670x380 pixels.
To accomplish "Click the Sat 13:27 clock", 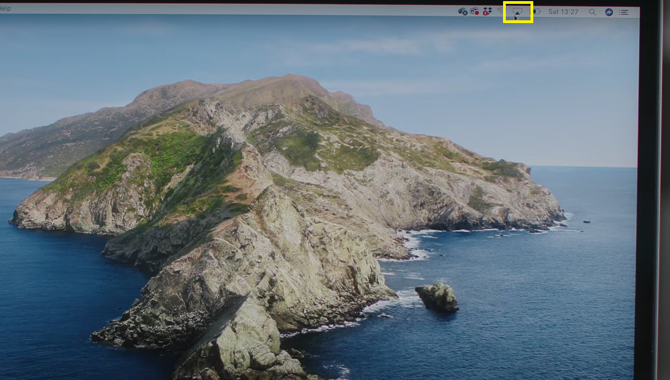I will point(563,12).
